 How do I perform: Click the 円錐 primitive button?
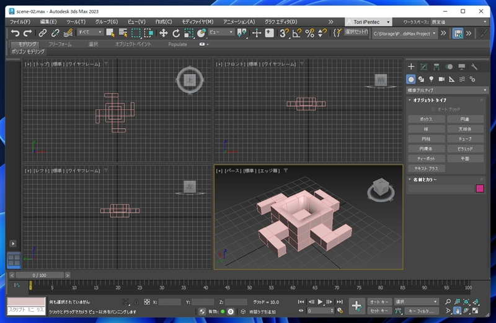[465, 119]
